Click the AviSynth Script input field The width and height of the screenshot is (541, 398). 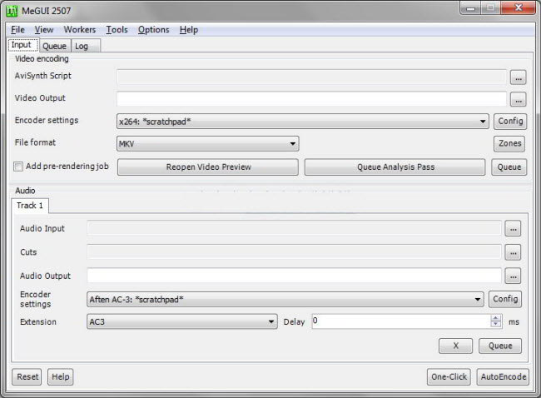(x=311, y=77)
